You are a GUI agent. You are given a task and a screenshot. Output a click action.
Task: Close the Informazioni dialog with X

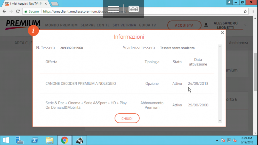point(222,33)
